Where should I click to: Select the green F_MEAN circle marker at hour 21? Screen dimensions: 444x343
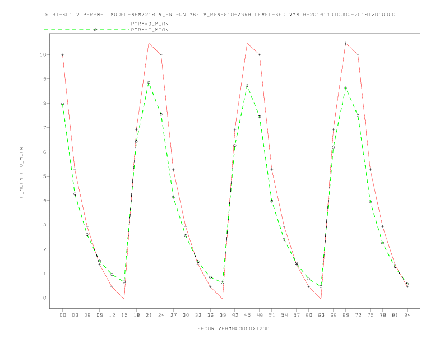(149, 82)
